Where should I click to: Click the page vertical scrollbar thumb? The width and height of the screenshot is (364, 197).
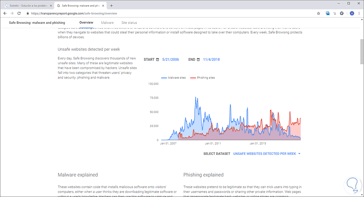click(362, 52)
